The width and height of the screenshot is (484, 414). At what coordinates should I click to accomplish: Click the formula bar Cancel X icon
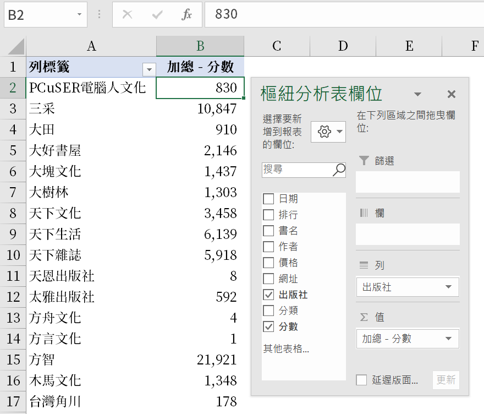coord(127,14)
